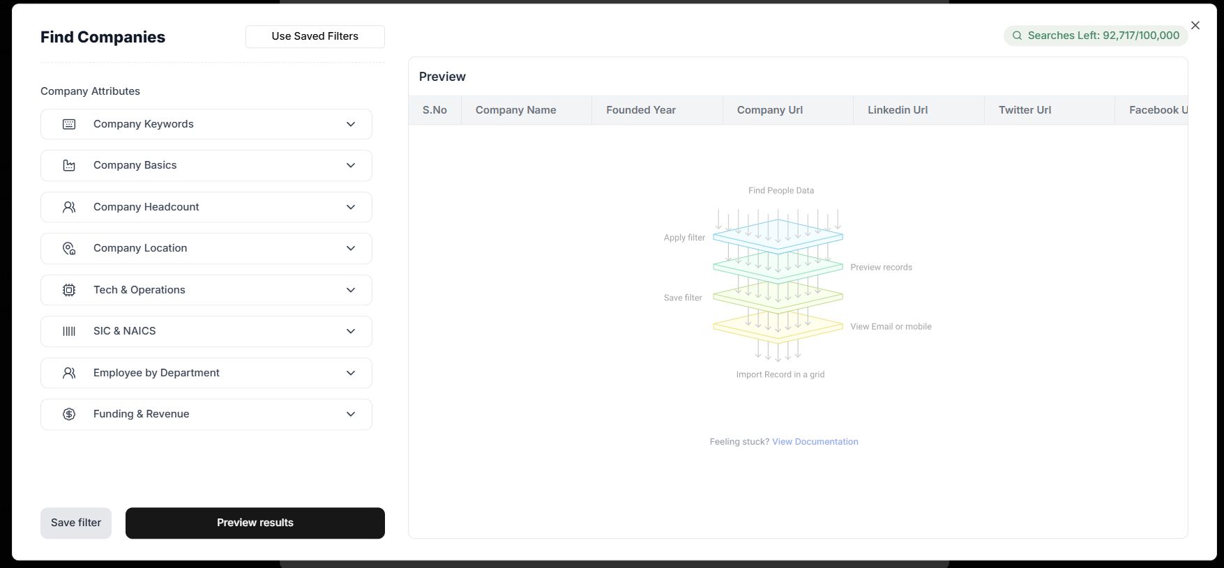Click the people icon beside Employee by Department
The image size is (1224, 568).
(69, 373)
